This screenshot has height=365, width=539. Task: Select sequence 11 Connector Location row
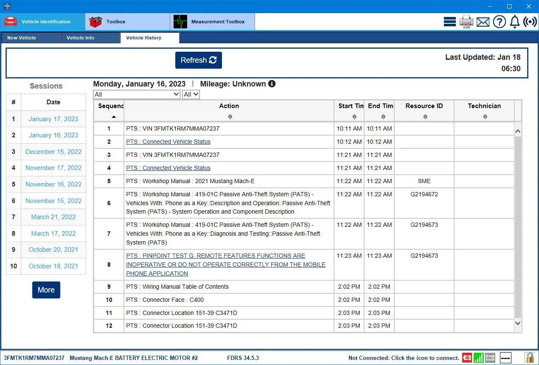point(304,313)
